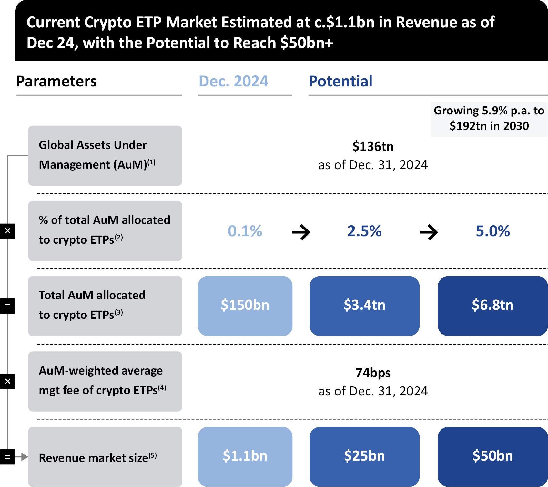Click the $1.1bn revenue box
This screenshot has width=548, height=487.
click(x=245, y=456)
